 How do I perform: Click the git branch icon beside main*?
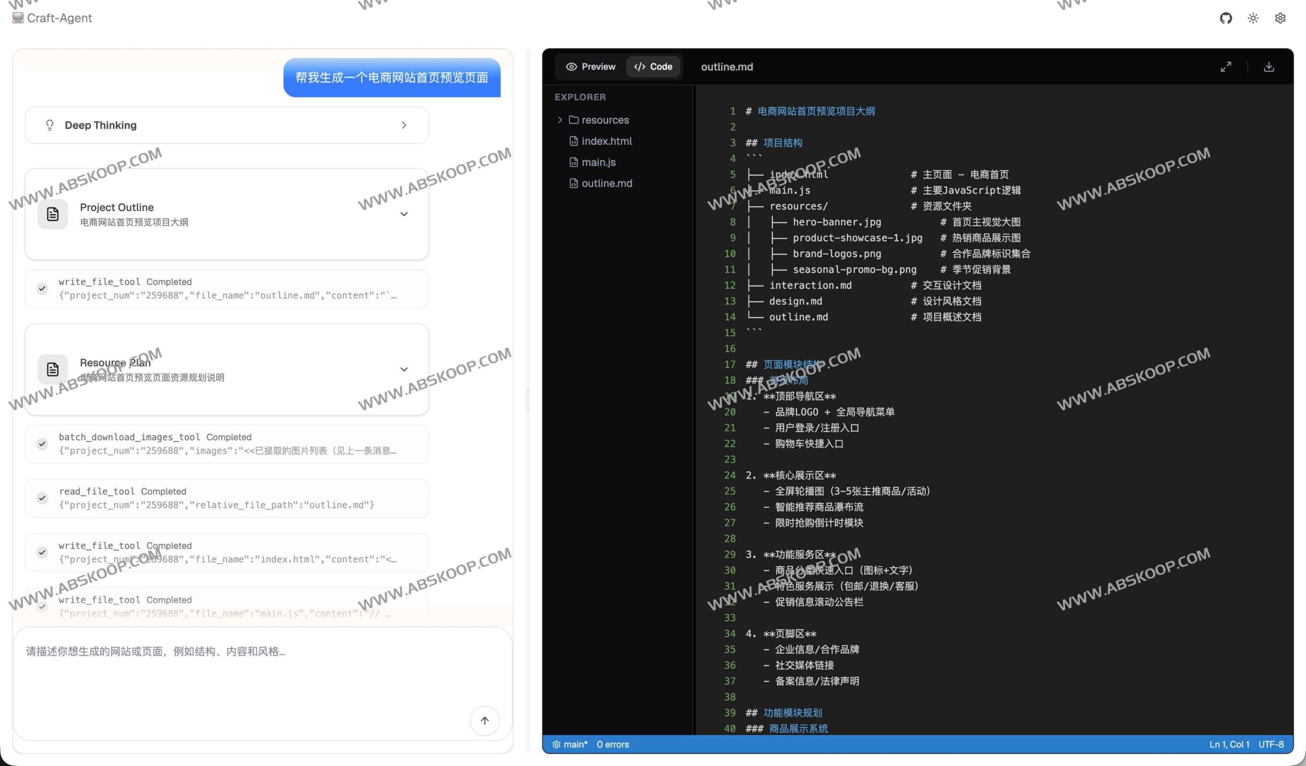pos(557,744)
